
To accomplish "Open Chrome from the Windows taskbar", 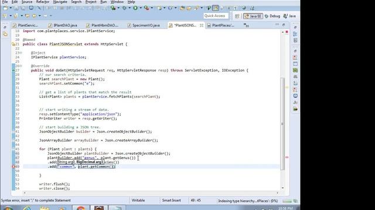I will tap(81, 208).
